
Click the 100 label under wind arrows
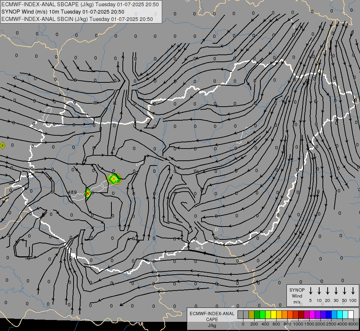(353, 300)
